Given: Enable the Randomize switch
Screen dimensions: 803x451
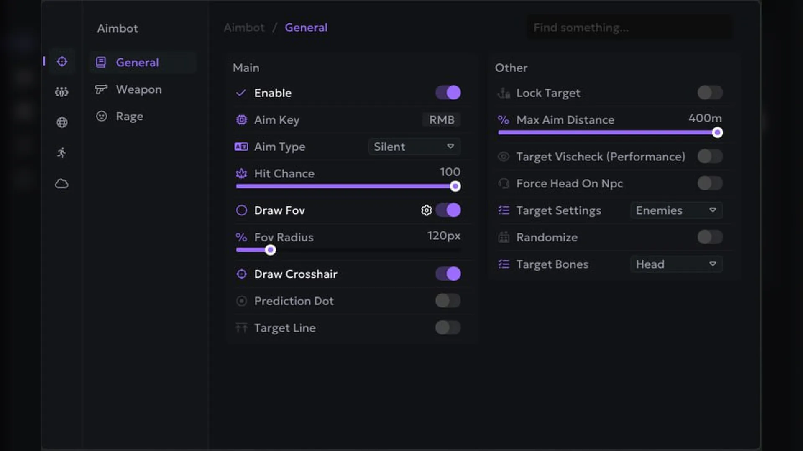Looking at the screenshot, I should click(x=710, y=237).
